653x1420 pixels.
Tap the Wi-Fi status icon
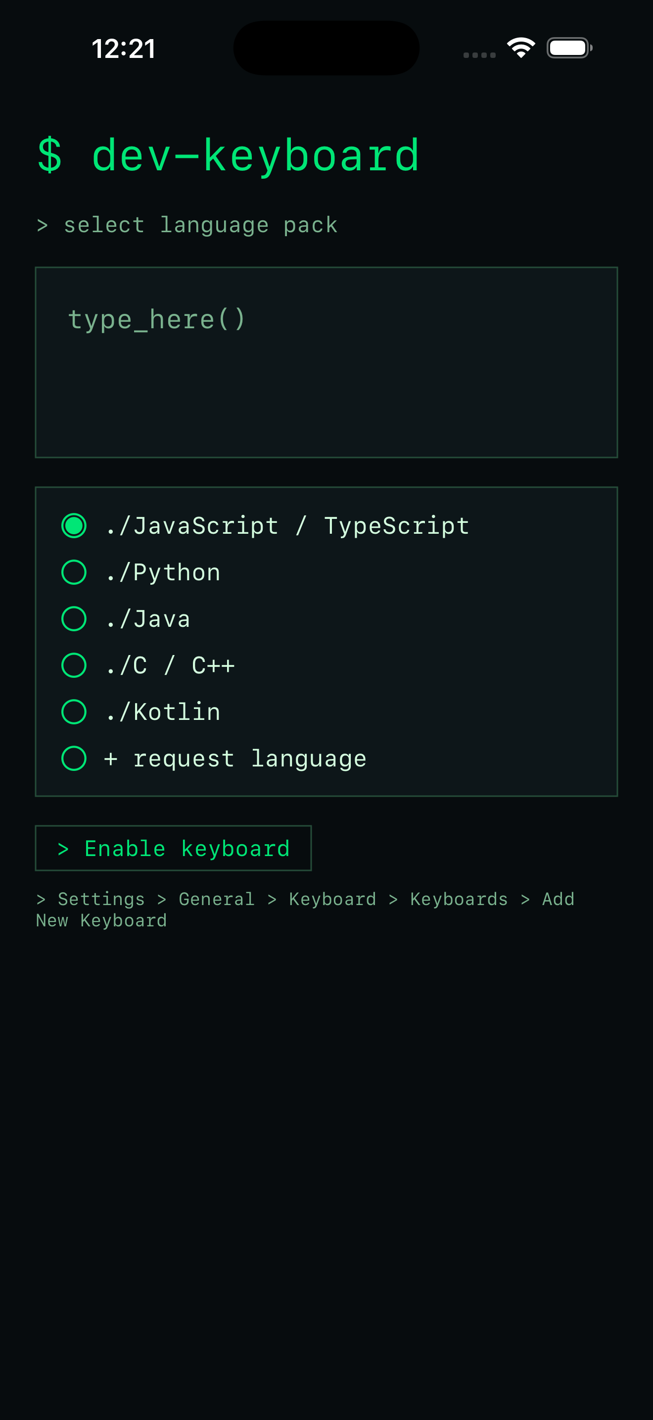pyautogui.click(x=521, y=48)
